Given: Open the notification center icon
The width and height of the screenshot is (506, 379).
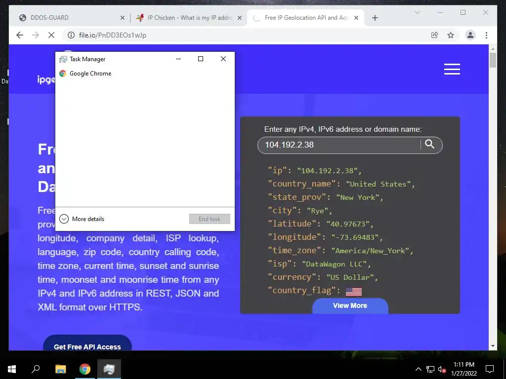Looking at the screenshot, I should point(490,369).
